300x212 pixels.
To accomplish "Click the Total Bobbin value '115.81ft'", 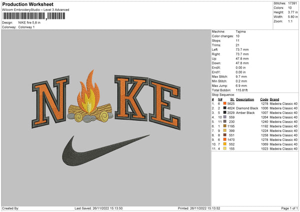I will [x=241, y=90].
